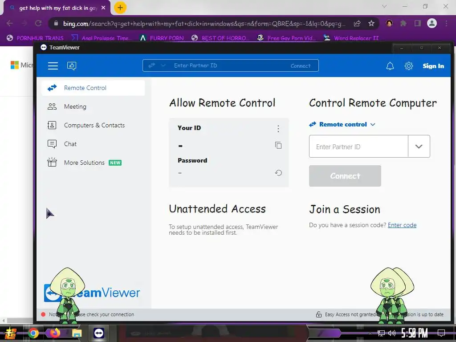
Task: Click Connect in the top blue bar
Action: pyautogui.click(x=301, y=66)
